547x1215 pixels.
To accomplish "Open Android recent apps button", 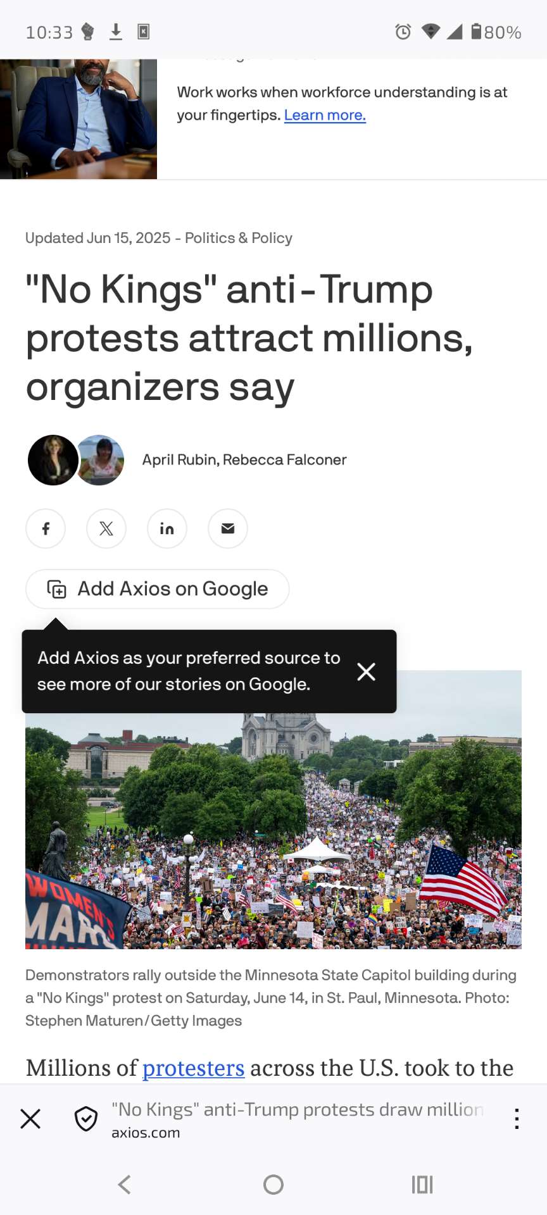I will pos(422,1185).
